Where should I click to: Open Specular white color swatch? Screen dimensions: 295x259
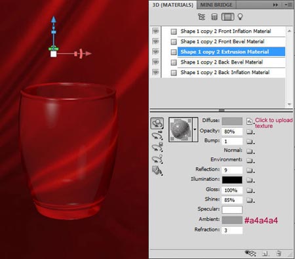(x=232, y=210)
